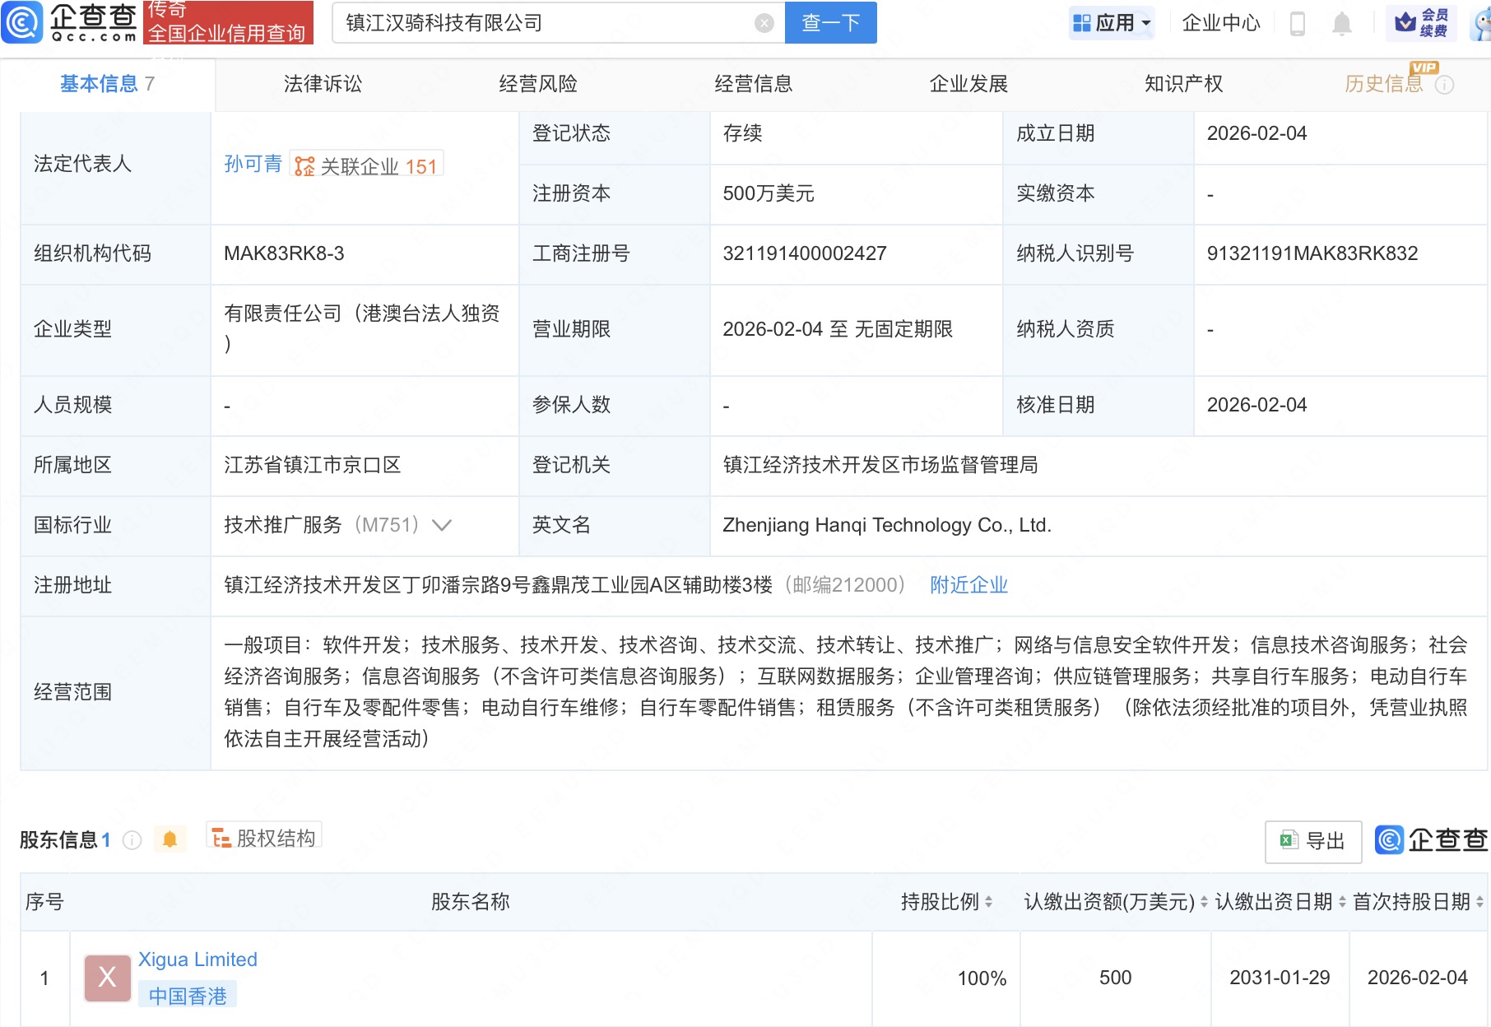Toggle shareholder change alert bell
Image resolution: width=1491 pixels, height=1027 pixels.
pyautogui.click(x=170, y=839)
